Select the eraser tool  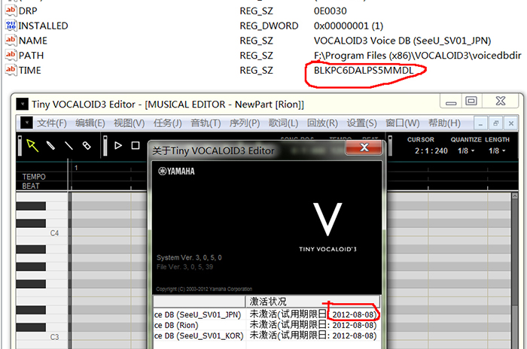click(x=87, y=145)
